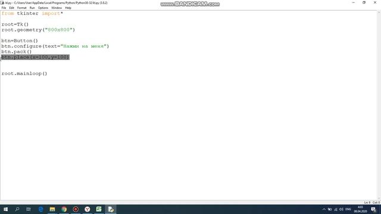Place cursor in 'from tkinter import*' line

(32, 13)
